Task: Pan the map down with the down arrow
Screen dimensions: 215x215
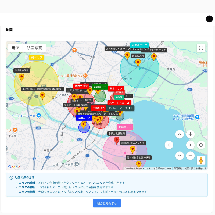Action: [180, 156]
